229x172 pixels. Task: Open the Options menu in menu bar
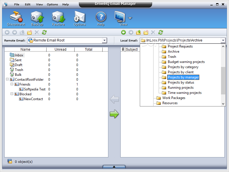(52, 4)
